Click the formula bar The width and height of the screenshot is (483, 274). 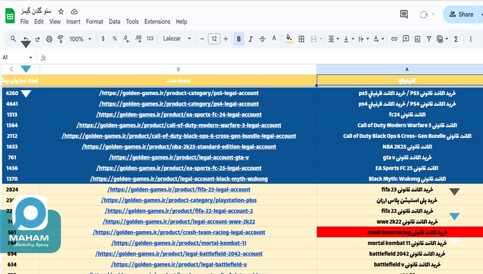click(x=265, y=57)
